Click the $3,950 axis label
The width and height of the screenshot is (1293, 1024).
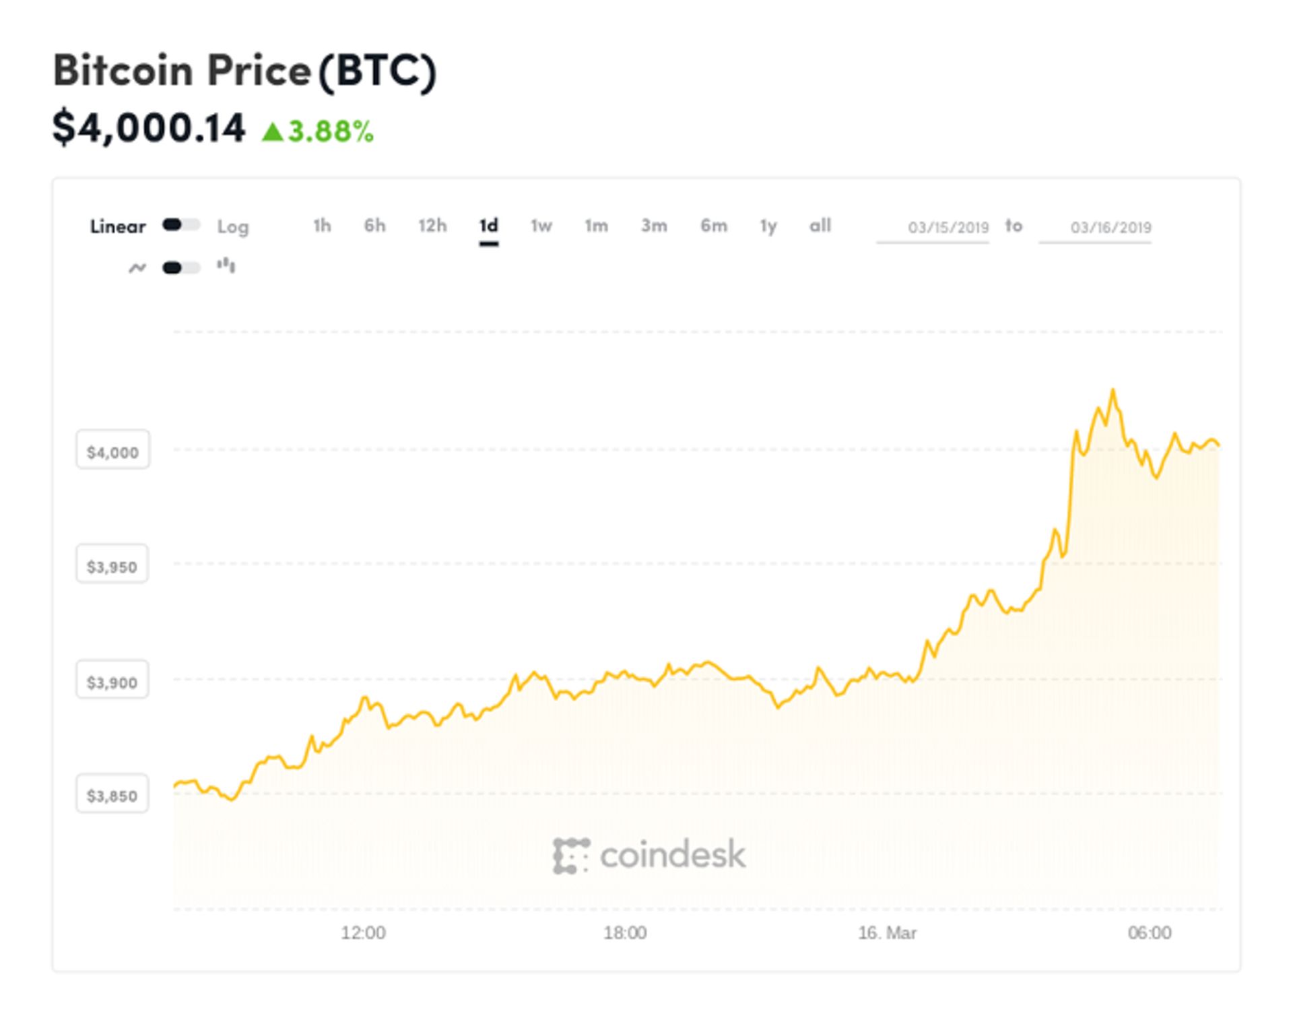[x=112, y=565]
